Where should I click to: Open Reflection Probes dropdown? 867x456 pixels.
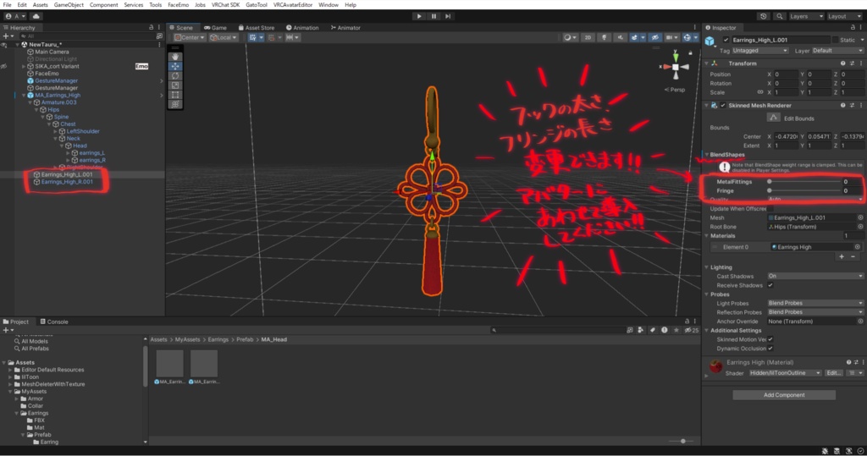(815, 312)
